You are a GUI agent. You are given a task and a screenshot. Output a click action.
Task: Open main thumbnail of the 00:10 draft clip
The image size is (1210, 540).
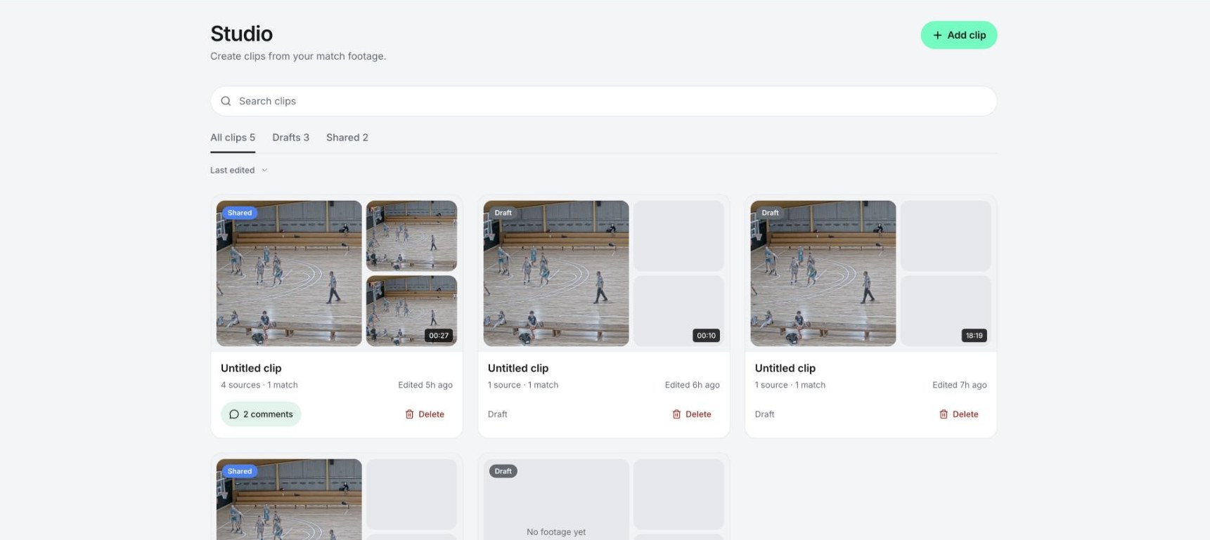(556, 273)
